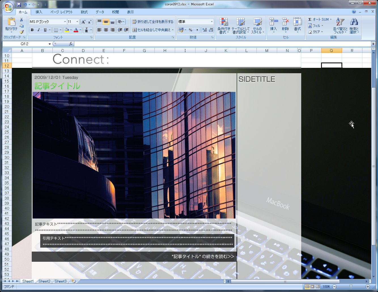378x292 pixels.
Task: Switch to the Sheet2 worksheet tab
Action: click(44, 281)
